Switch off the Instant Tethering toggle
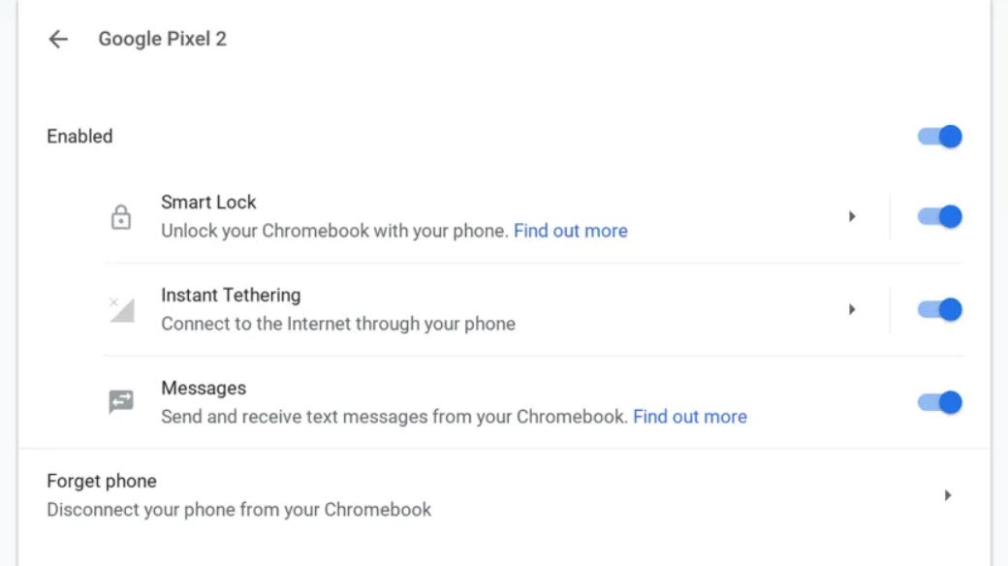 (939, 310)
